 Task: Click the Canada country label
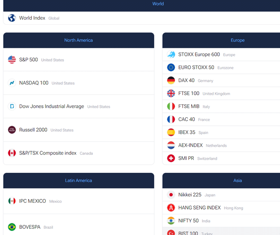click(x=86, y=154)
